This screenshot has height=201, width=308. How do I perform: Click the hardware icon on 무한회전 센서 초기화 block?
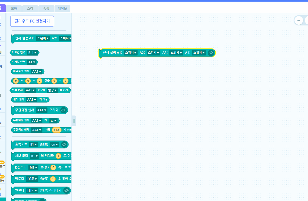click(63, 110)
